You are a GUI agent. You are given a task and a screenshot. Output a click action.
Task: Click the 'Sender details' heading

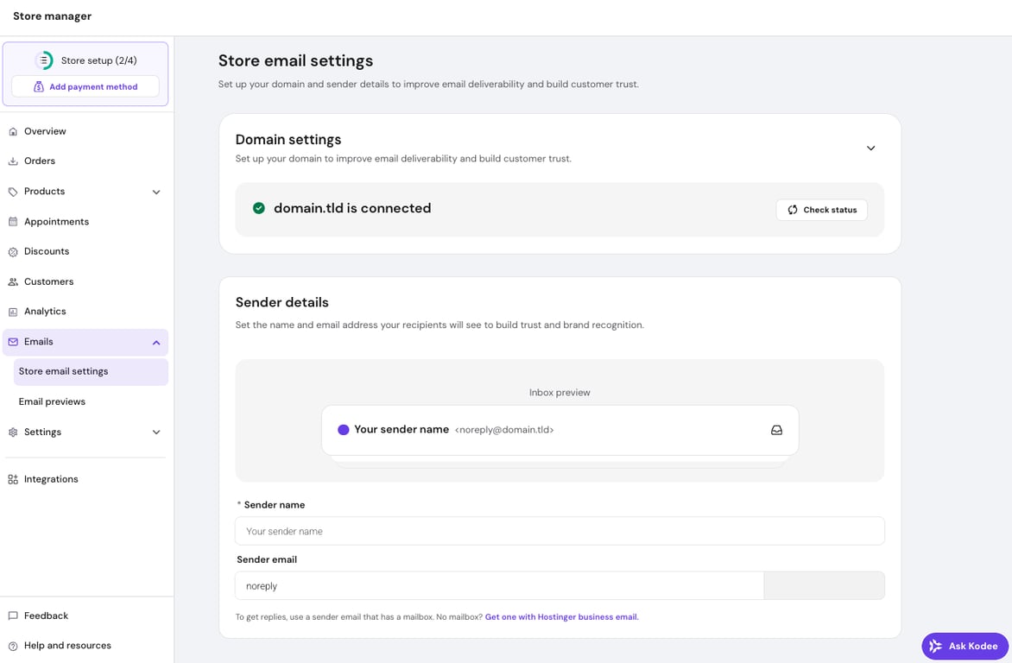[x=282, y=303]
